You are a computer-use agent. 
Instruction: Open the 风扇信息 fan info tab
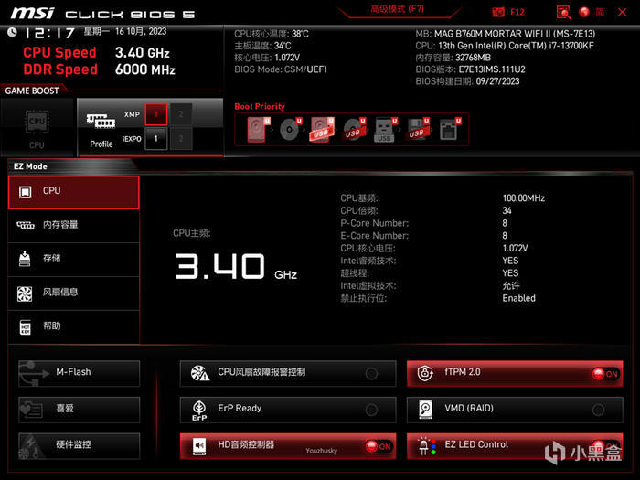point(73,293)
